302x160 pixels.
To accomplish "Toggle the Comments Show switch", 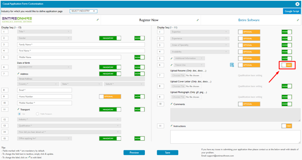I will 287,104.
